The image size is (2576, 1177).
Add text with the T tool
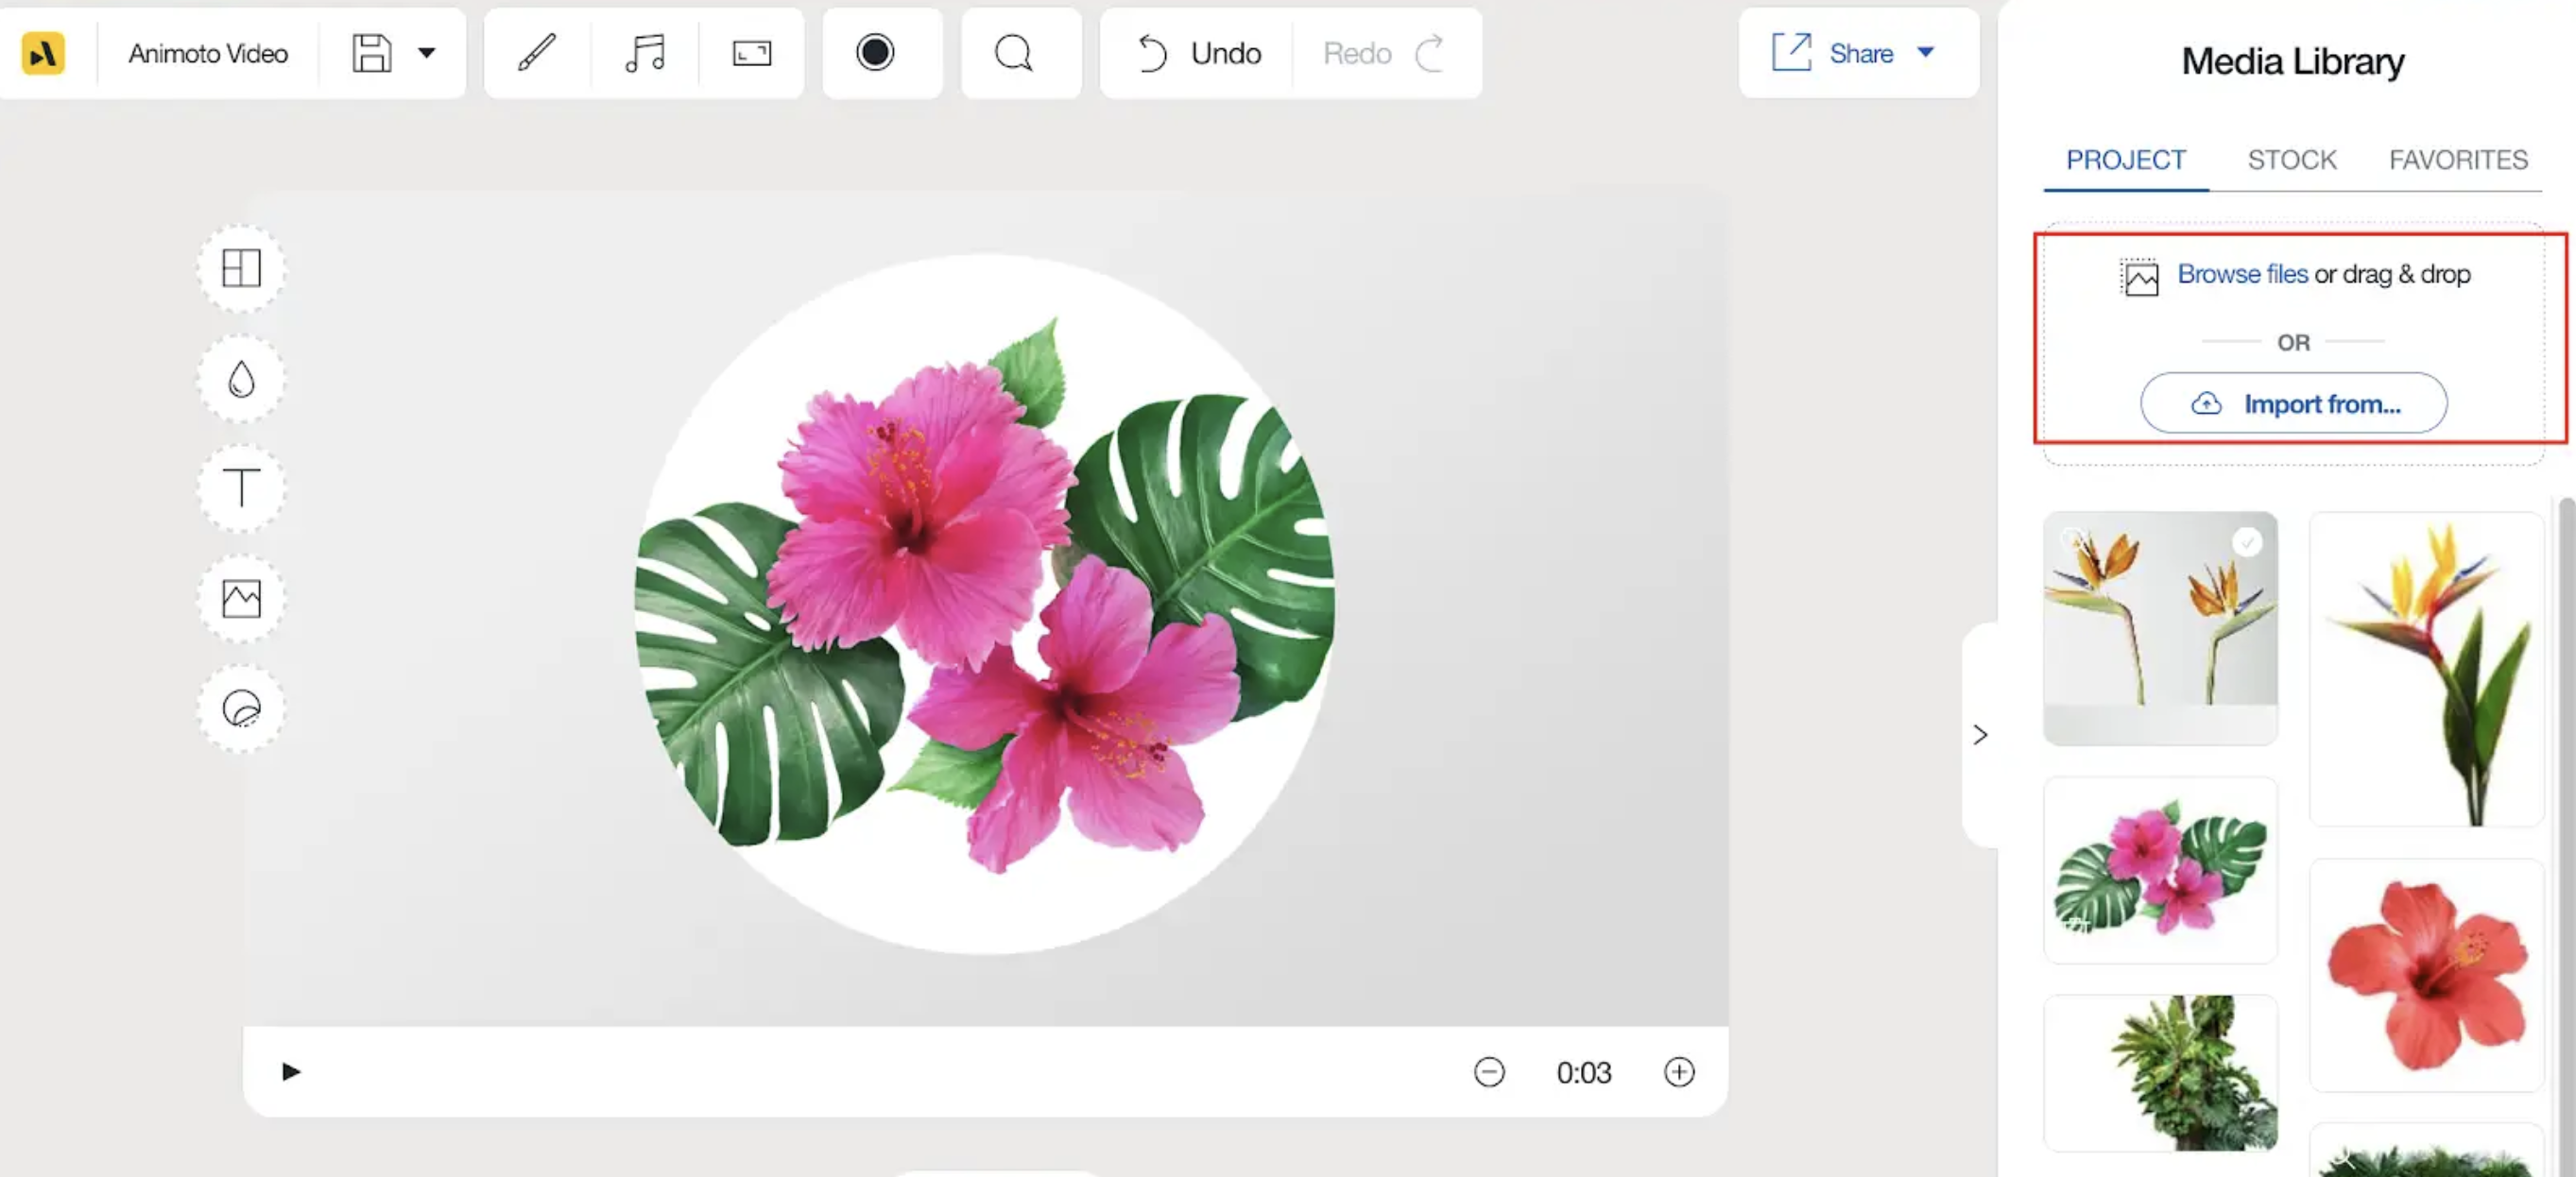pyautogui.click(x=241, y=488)
